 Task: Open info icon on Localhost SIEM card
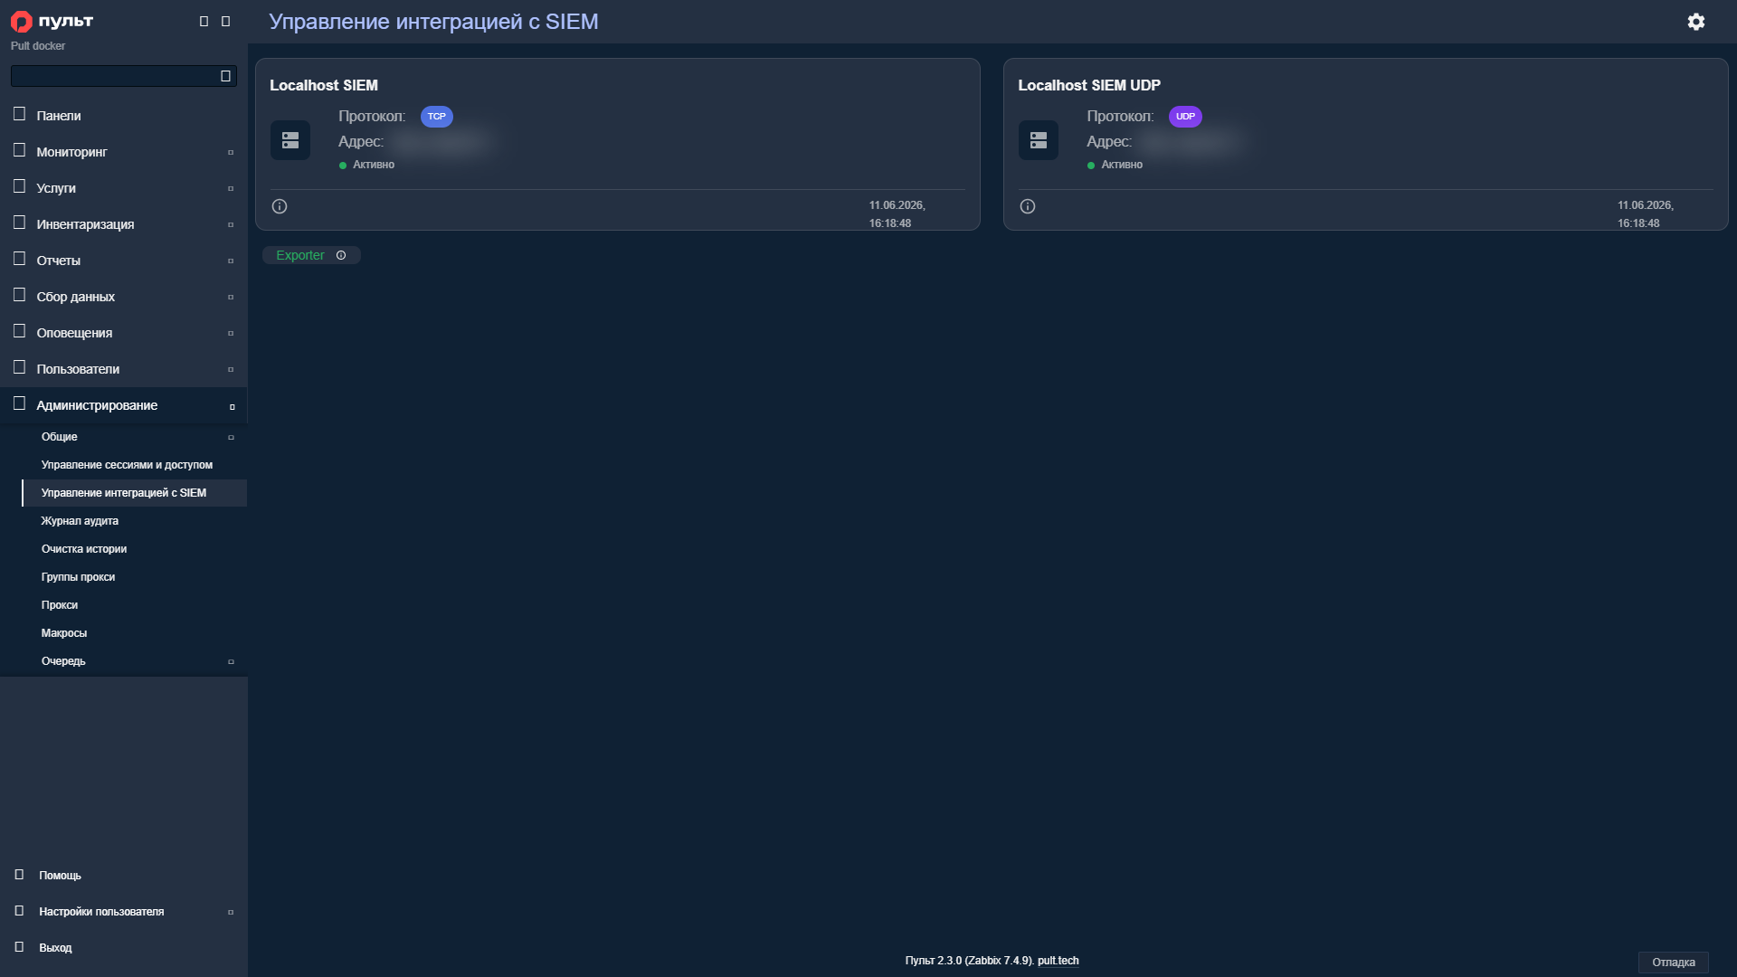(x=280, y=206)
